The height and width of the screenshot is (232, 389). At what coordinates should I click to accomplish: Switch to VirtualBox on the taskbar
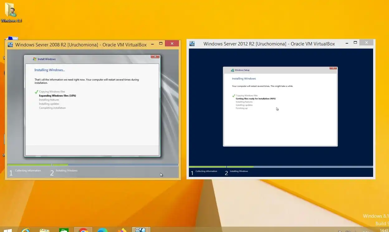point(140,230)
